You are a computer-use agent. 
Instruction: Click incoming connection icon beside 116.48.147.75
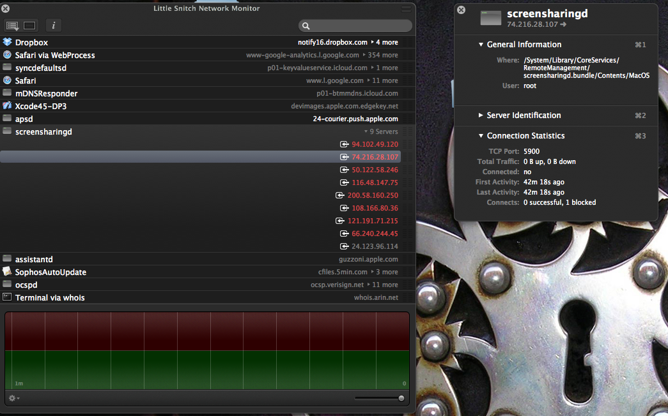click(x=344, y=182)
